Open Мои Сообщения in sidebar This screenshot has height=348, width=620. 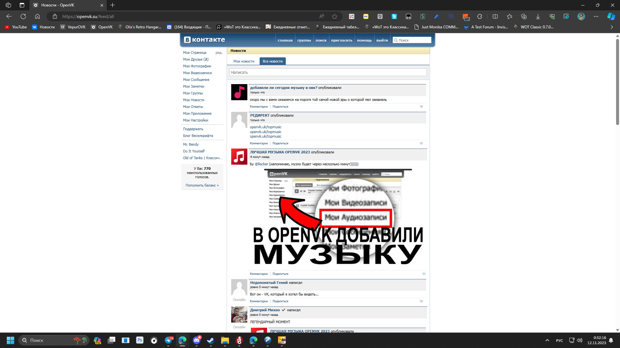coord(196,80)
